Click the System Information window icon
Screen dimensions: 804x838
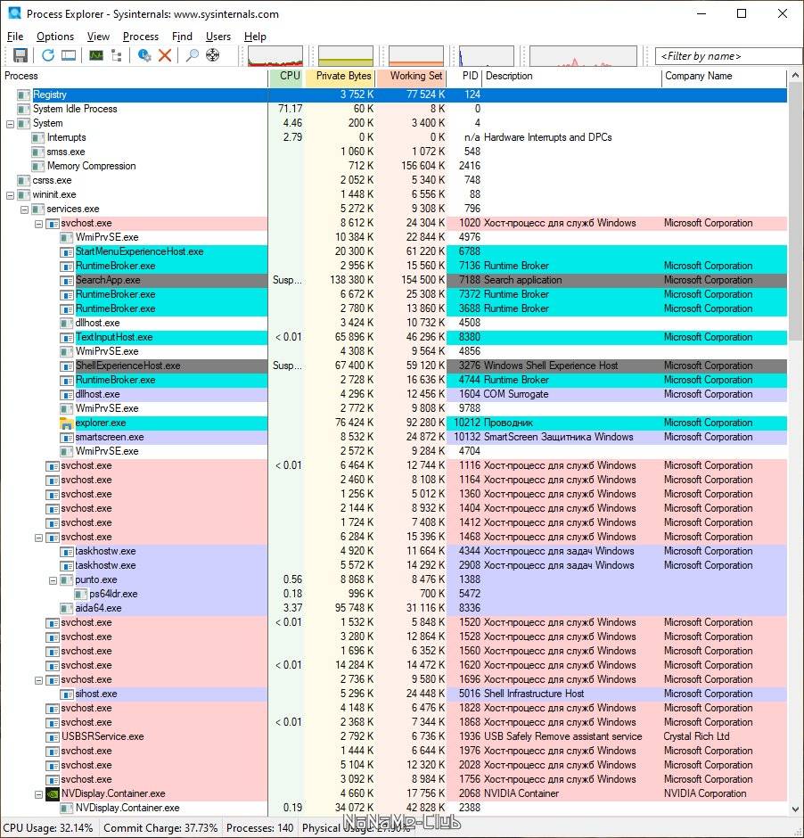click(69, 55)
